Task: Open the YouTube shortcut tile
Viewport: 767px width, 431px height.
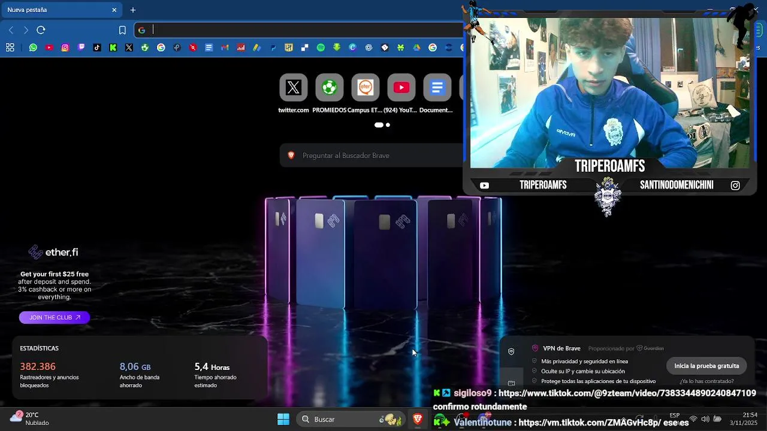Action: pos(401,93)
